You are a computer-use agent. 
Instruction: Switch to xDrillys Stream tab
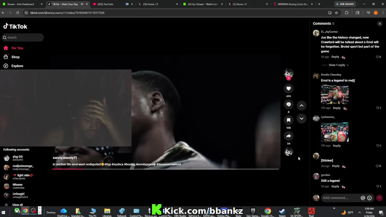tap(203, 4)
